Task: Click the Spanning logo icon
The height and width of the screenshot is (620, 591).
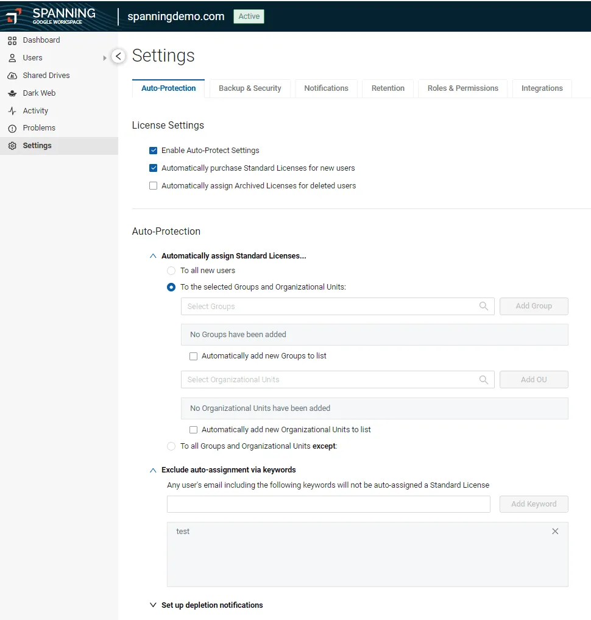Action: (x=14, y=16)
